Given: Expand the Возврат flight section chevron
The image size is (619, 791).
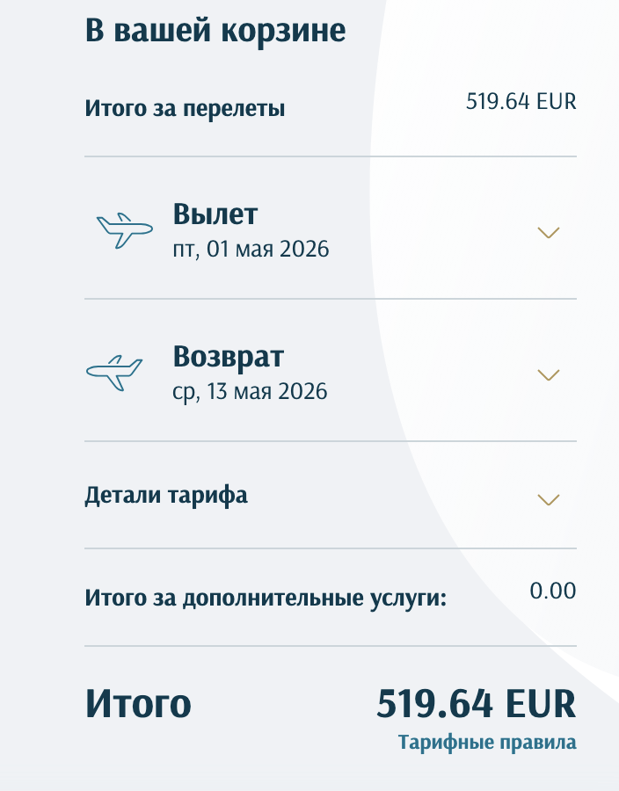Looking at the screenshot, I should click(549, 374).
